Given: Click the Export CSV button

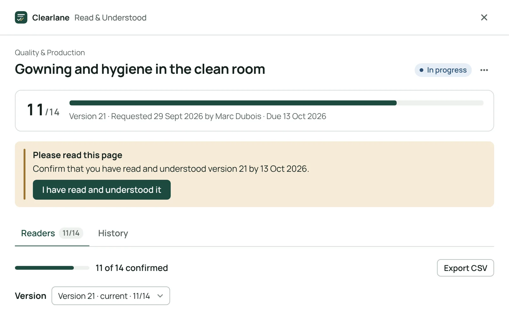Looking at the screenshot, I should coord(465,268).
